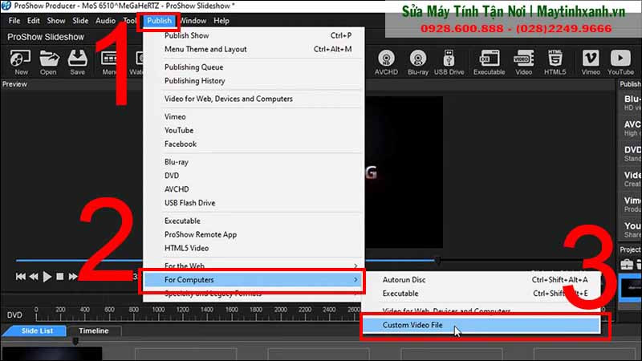Screen dimensions: 642x361
Task: Click the Project toolbox briefcase icon
Action: 627,265
